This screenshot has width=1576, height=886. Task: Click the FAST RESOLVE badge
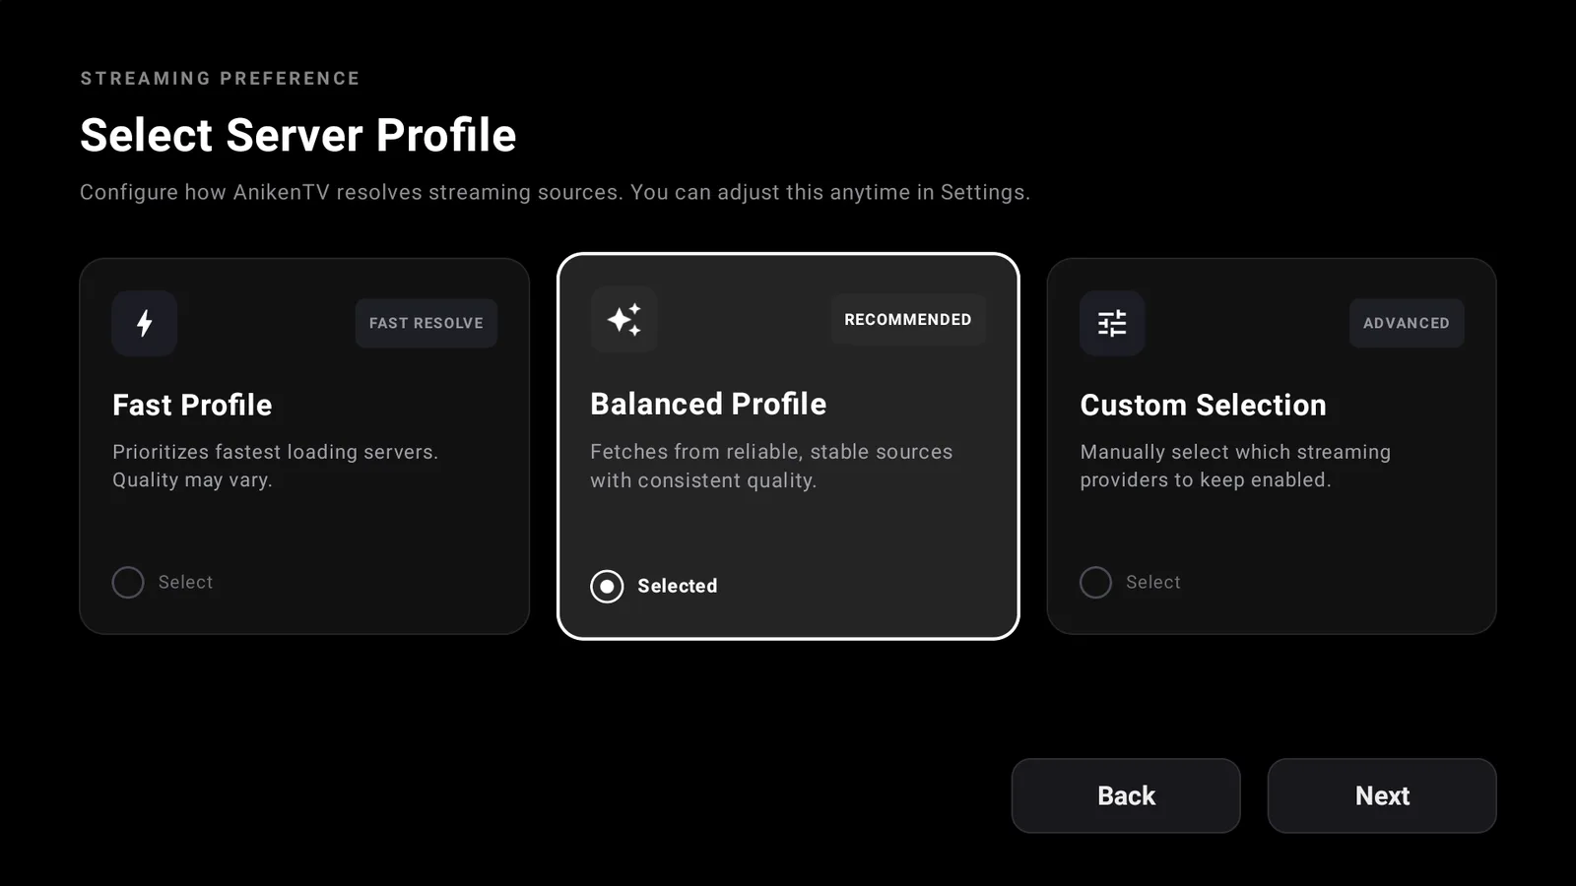point(427,323)
